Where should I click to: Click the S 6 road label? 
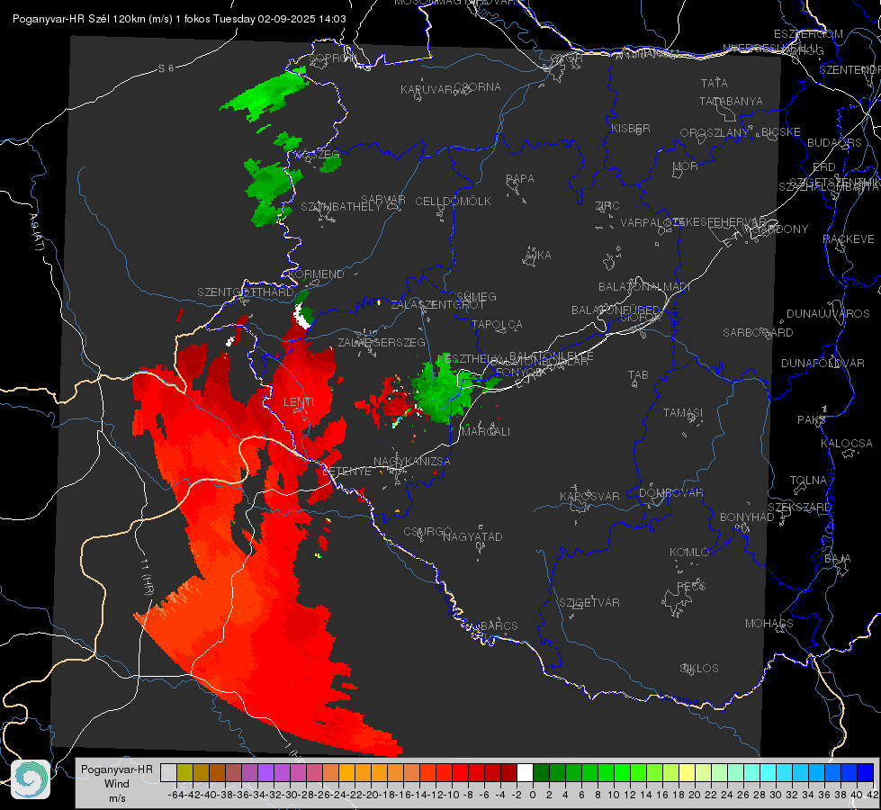point(166,68)
